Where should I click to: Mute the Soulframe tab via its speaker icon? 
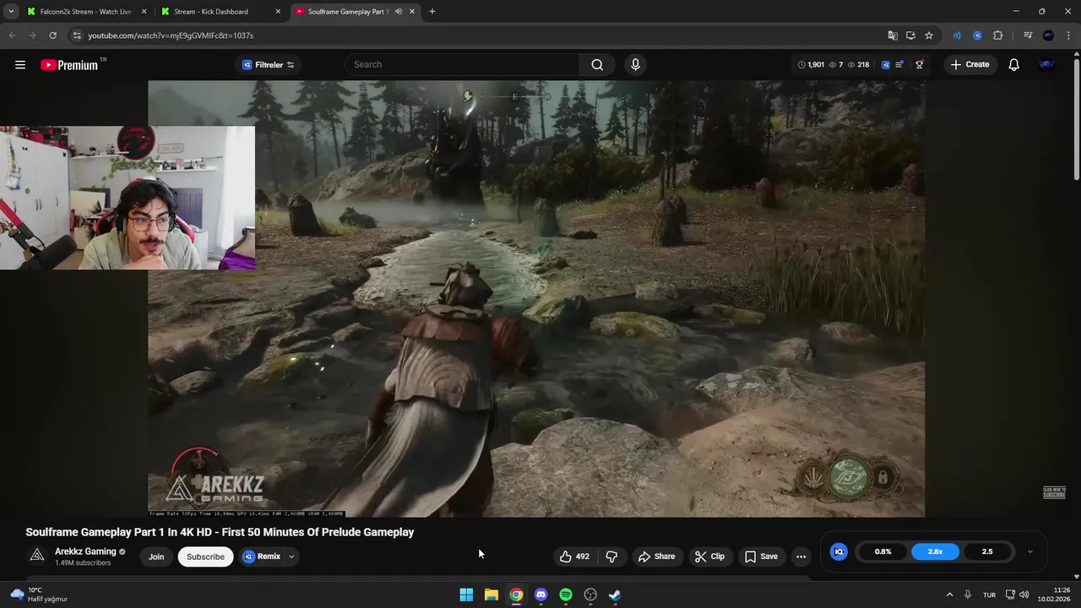pyautogui.click(x=397, y=12)
